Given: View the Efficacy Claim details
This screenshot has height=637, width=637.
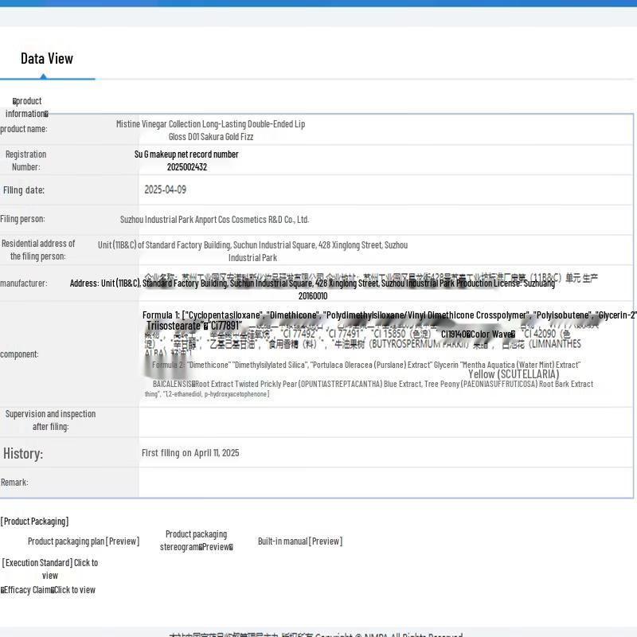Looking at the screenshot, I should [48, 590].
